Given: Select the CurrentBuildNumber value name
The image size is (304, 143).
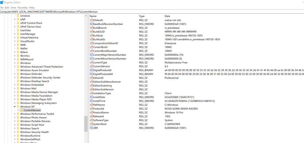Looking at the screenshot, I should tap(105, 51).
